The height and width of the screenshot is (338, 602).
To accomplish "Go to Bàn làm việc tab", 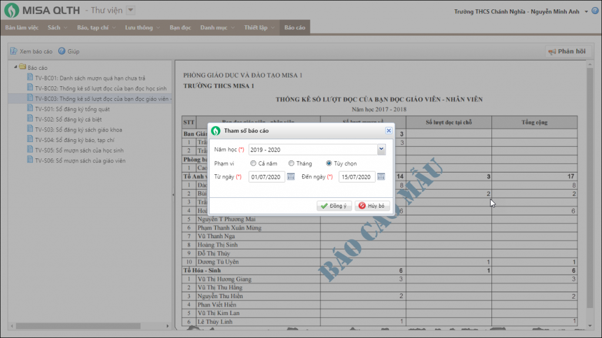I will coord(22,28).
